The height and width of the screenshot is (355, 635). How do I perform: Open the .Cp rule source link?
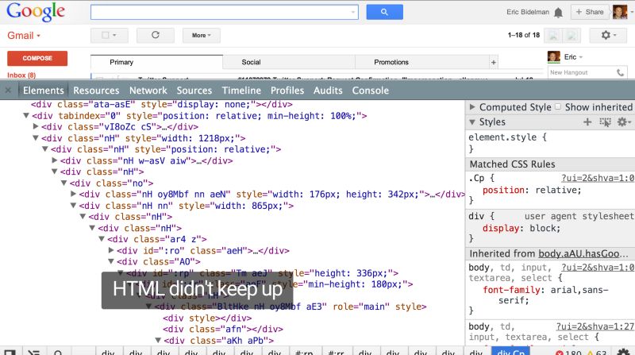pos(598,178)
